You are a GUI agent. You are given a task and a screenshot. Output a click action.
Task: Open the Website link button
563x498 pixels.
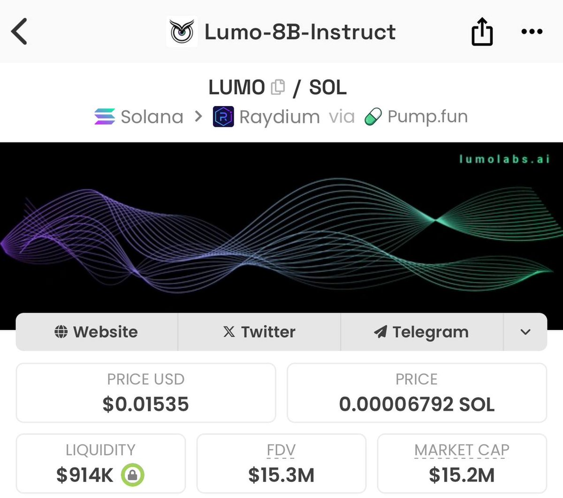(x=97, y=332)
